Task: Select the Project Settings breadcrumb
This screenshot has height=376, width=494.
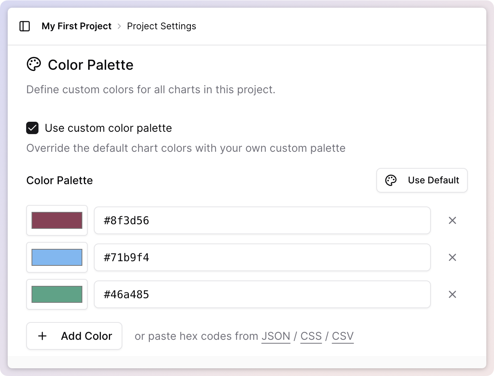Action: [162, 26]
